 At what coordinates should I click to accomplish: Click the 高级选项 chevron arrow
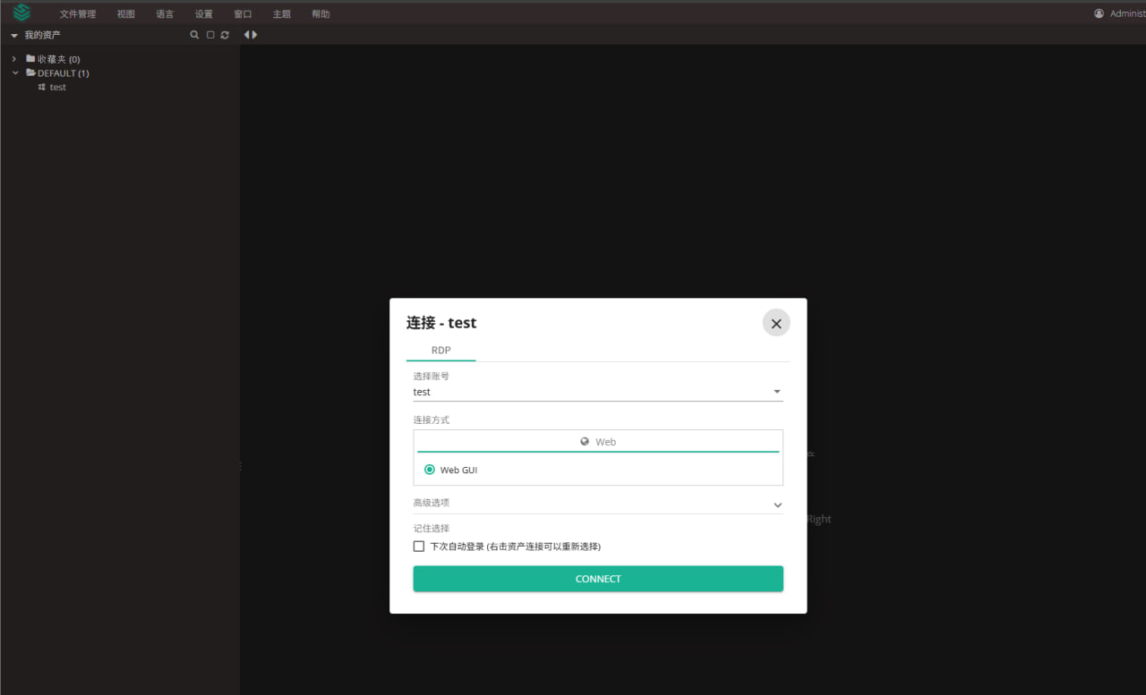[x=777, y=504]
